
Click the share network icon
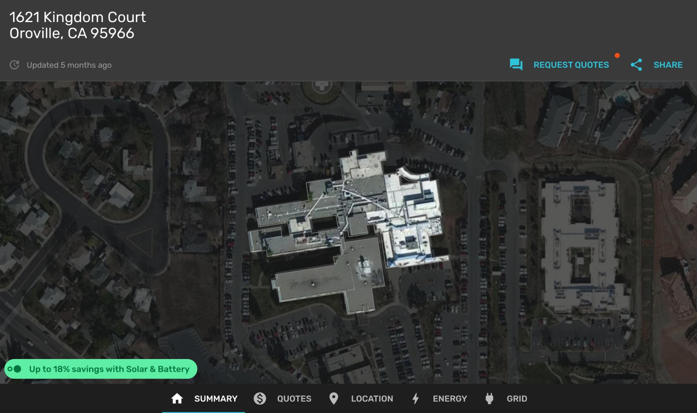(636, 65)
